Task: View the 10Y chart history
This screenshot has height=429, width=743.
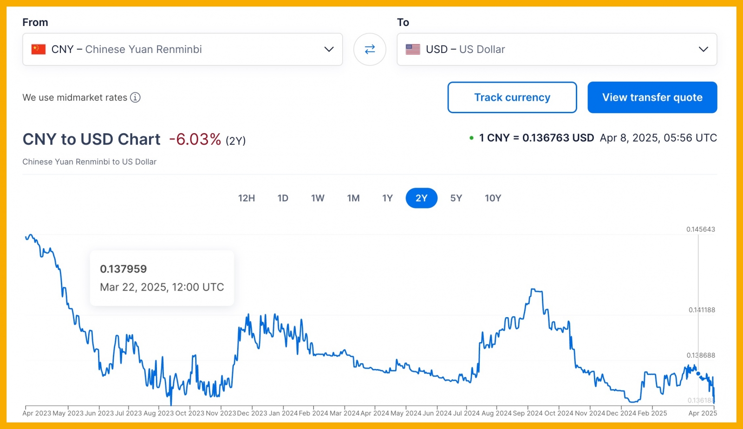Action: point(493,198)
